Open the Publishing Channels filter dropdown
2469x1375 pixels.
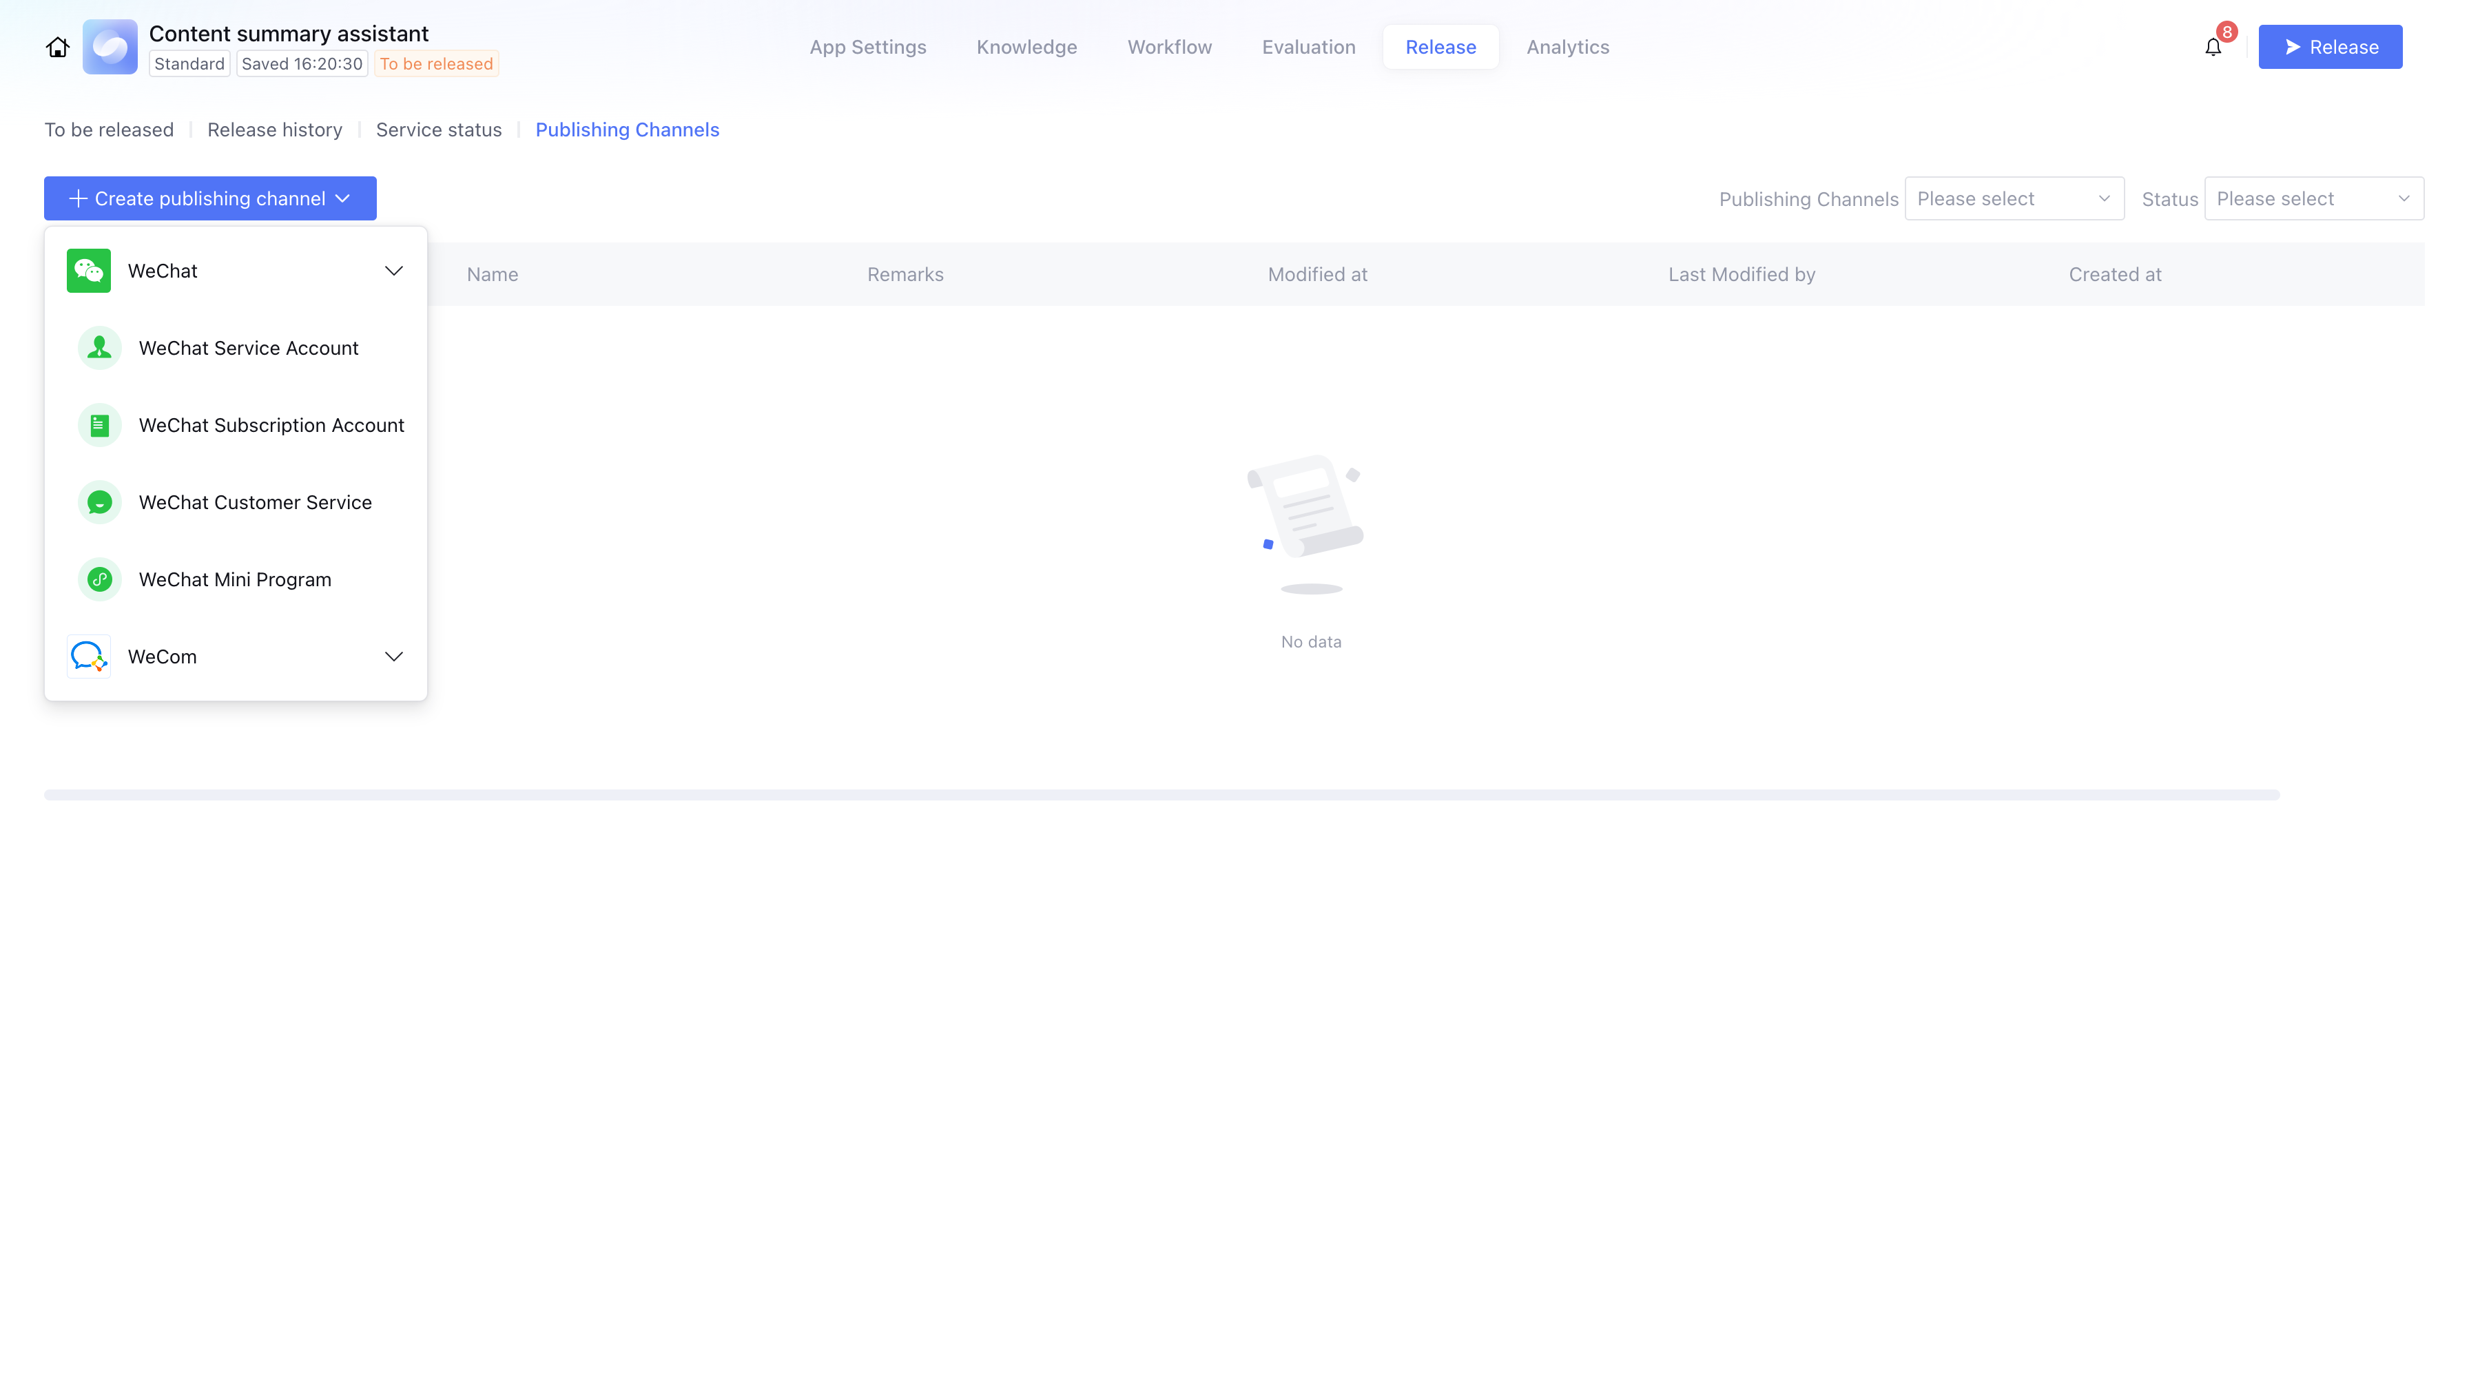click(x=2014, y=198)
